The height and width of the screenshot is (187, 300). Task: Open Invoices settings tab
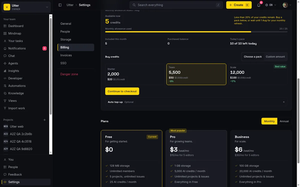(x=76, y=55)
